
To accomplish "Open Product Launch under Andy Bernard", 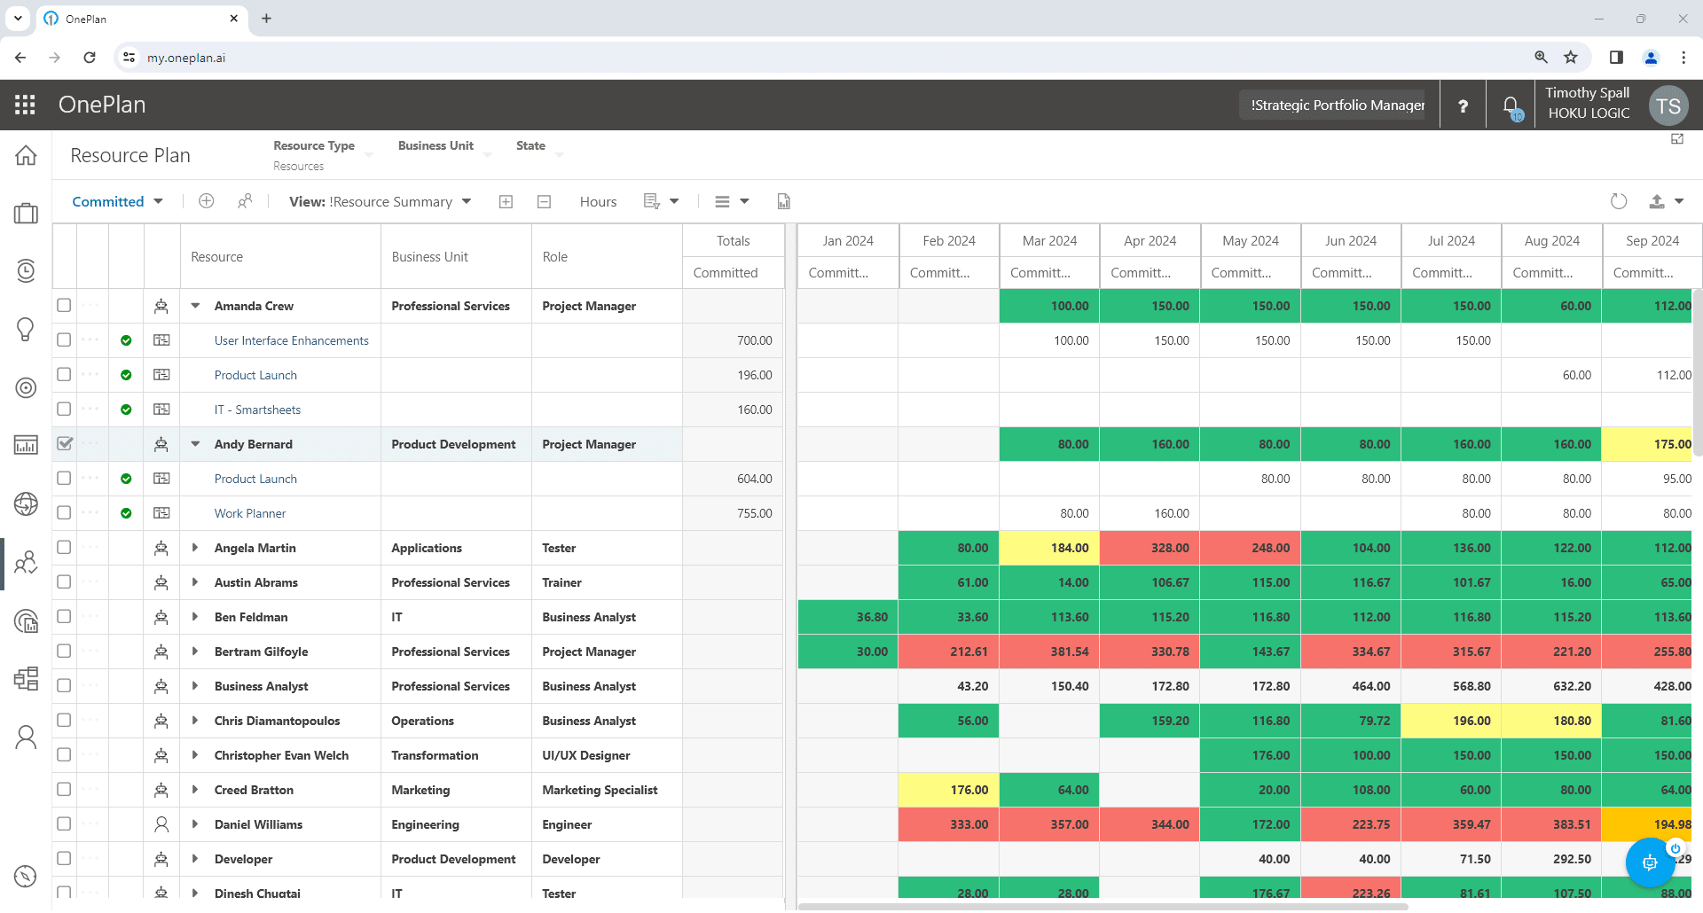I will click(x=255, y=479).
